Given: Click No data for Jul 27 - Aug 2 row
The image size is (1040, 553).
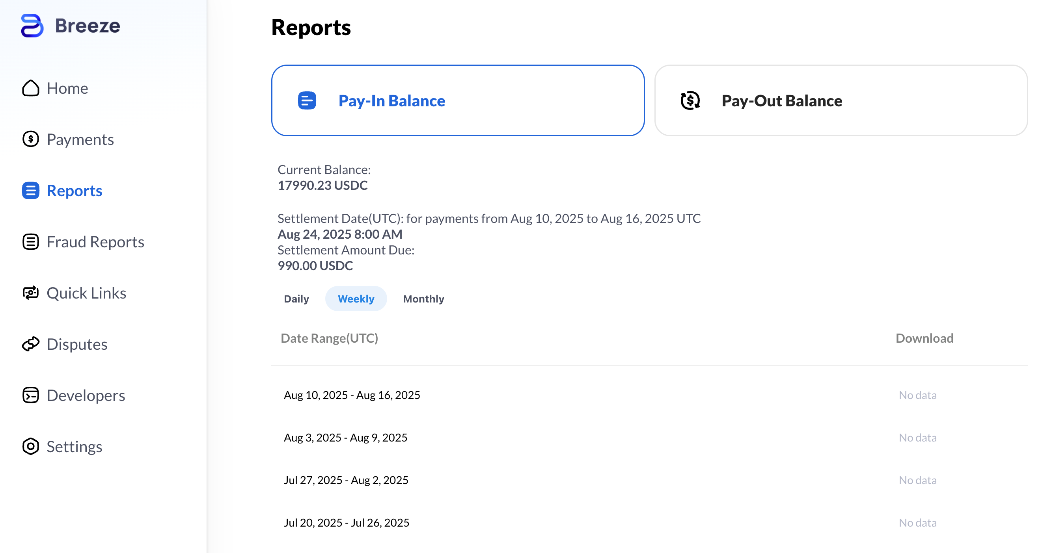Looking at the screenshot, I should pyautogui.click(x=918, y=480).
